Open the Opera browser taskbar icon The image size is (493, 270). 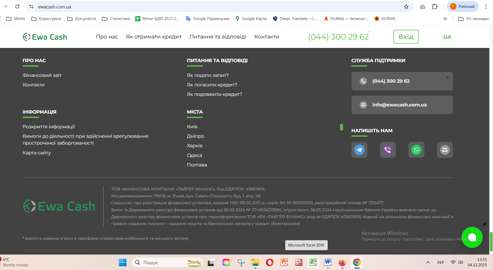click(270, 262)
